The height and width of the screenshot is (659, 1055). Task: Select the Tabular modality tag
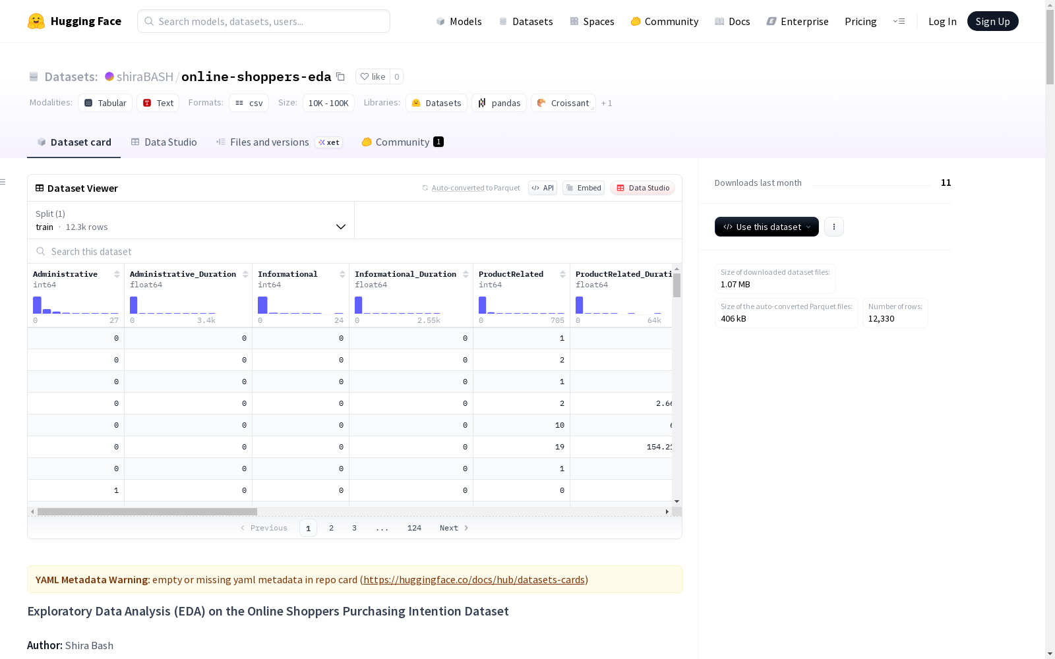click(105, 103)
